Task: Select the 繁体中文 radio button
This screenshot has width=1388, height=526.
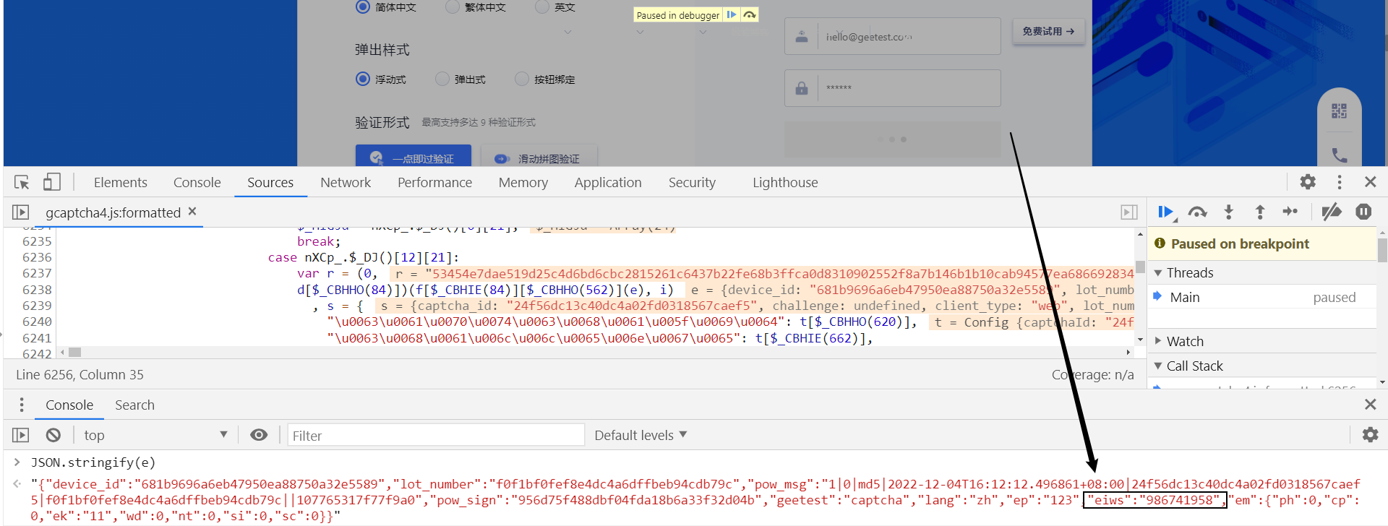Action: click(x=453, y=7)
